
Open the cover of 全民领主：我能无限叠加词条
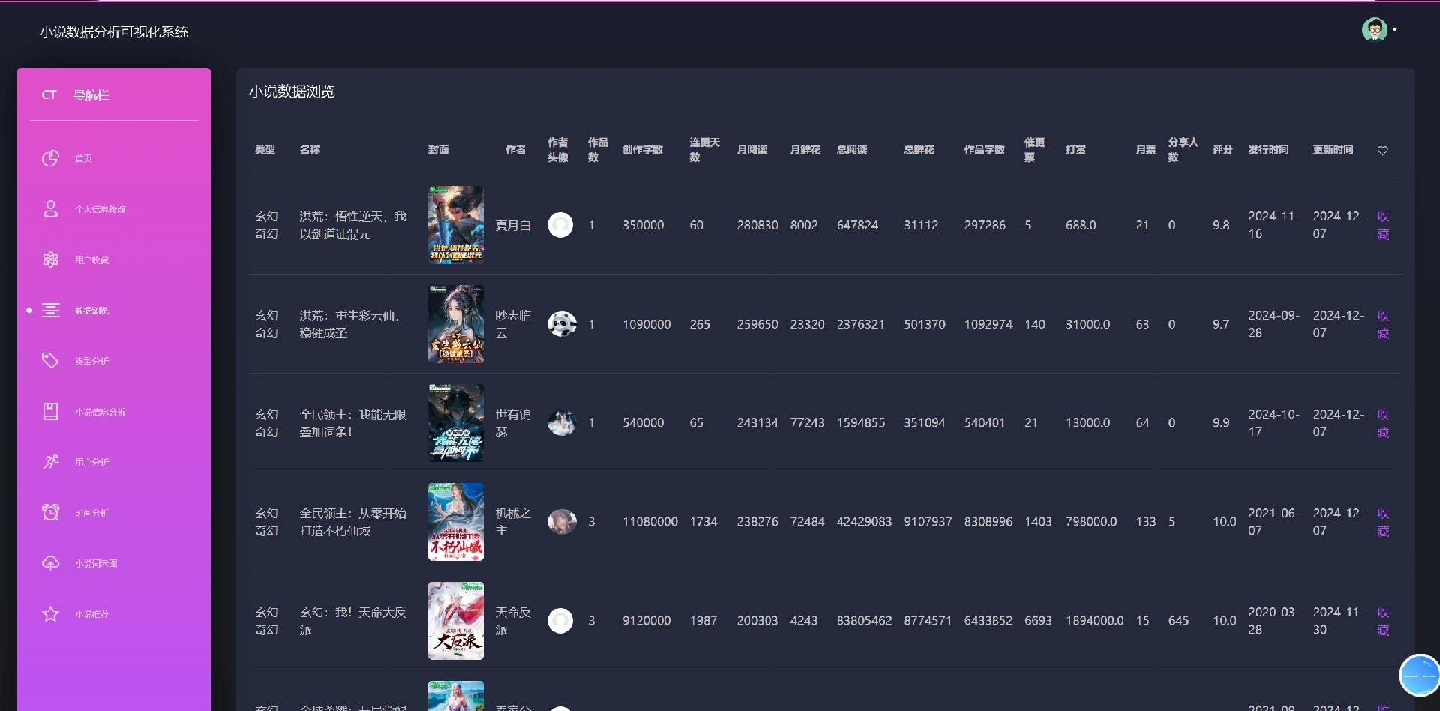click(x=456, y=423)
